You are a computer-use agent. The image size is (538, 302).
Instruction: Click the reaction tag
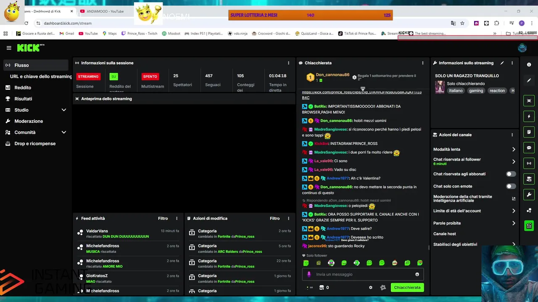[x=497, y=91]
